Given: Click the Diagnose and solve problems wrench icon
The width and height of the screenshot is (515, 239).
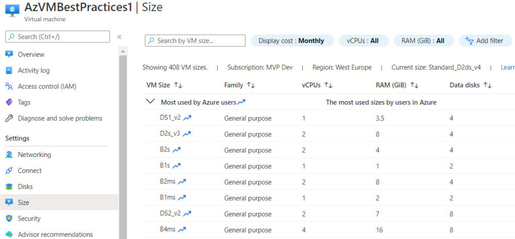Looking at the screenshot, I should (9, 118).
